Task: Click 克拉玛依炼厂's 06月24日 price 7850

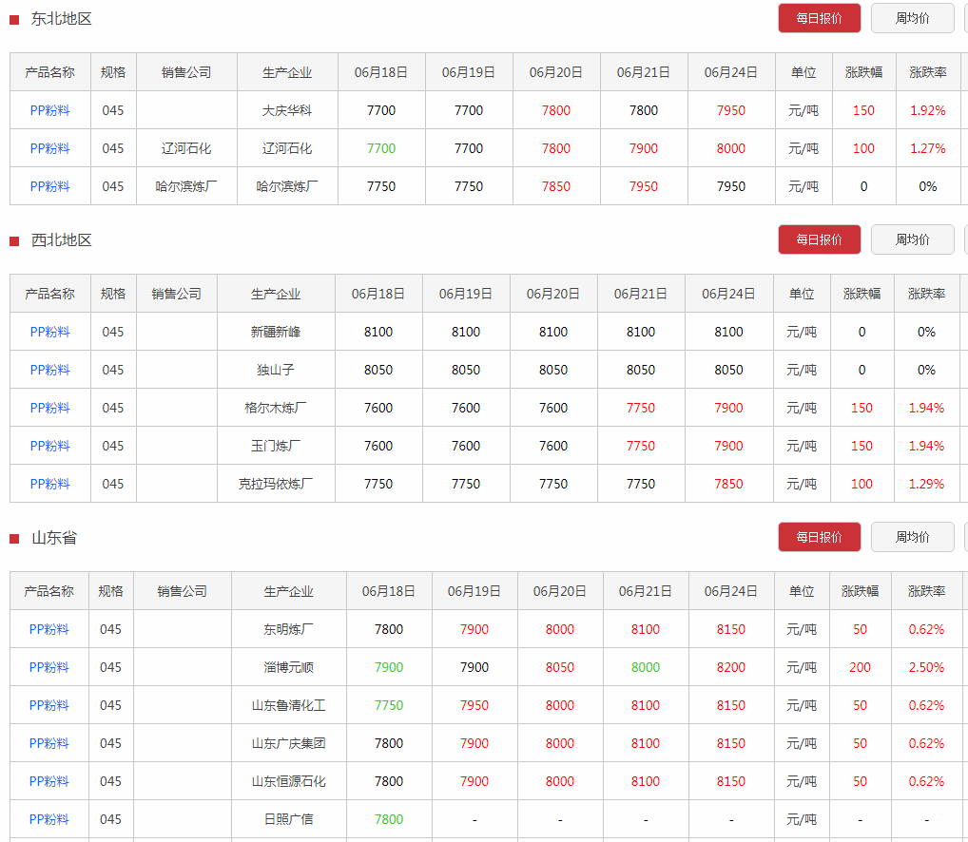Action: 728,485
